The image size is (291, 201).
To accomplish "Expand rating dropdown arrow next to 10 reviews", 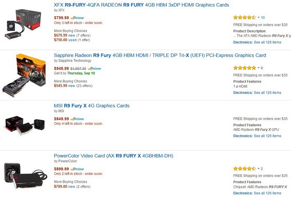I will pos(259,17).
